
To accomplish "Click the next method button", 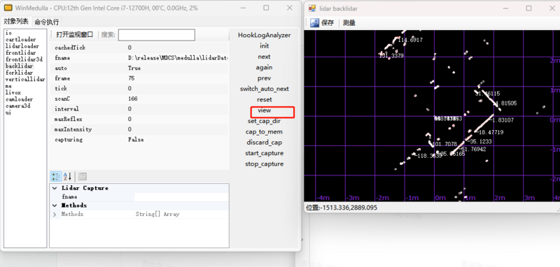I will pos(265,57).
